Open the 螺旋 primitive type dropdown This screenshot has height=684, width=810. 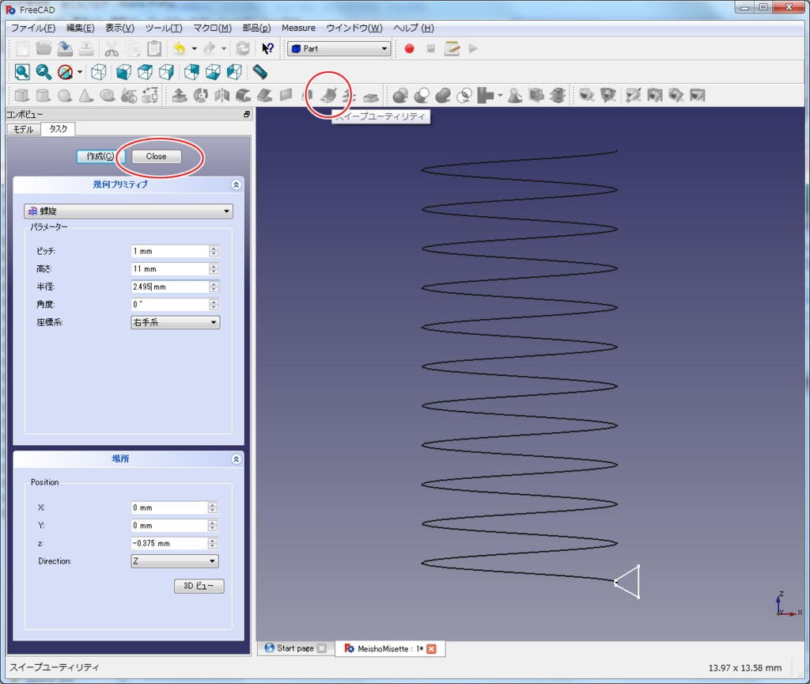pyautogui.click(x=128, y=211)
